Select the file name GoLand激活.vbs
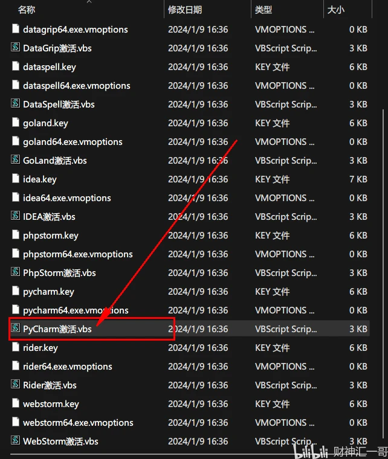The image size is (388, 459). pyautogui.click(x=55, y=161)
